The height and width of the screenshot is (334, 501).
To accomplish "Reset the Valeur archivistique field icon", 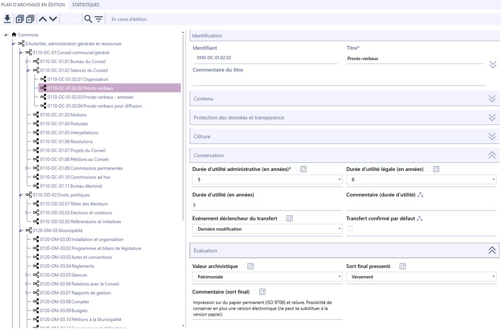I will click(251, 266).
